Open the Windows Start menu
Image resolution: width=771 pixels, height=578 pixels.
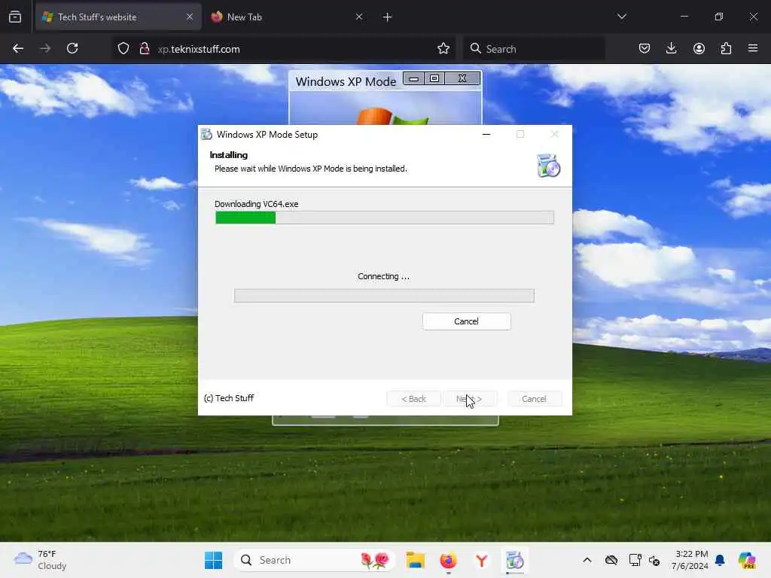click(213, 560)
